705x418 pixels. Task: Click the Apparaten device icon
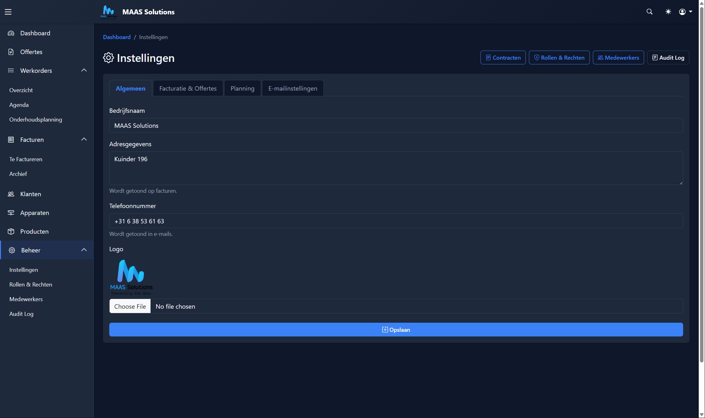pos(11,213)
